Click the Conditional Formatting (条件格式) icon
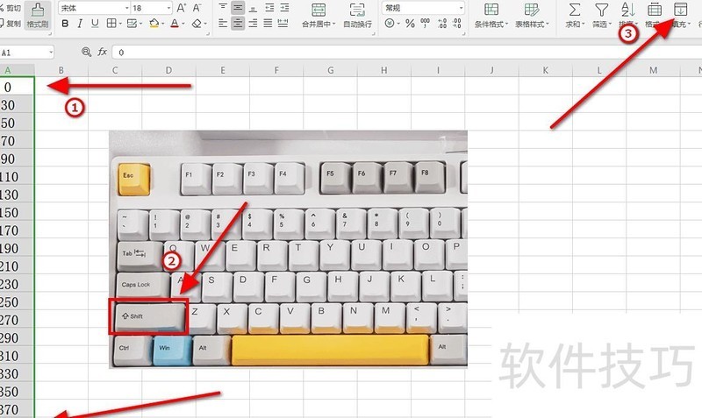 [x=491, y=10]
